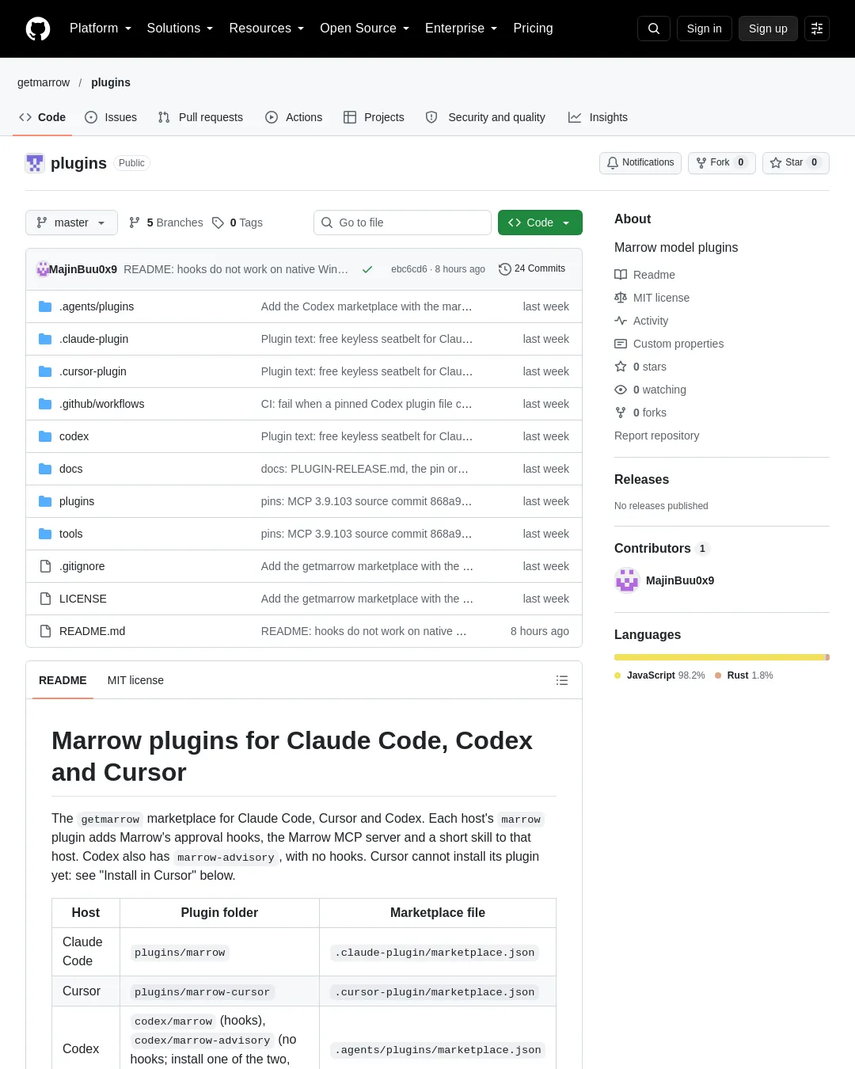Click JavaScript 98.2% language entry

click(x=659, y=675)
